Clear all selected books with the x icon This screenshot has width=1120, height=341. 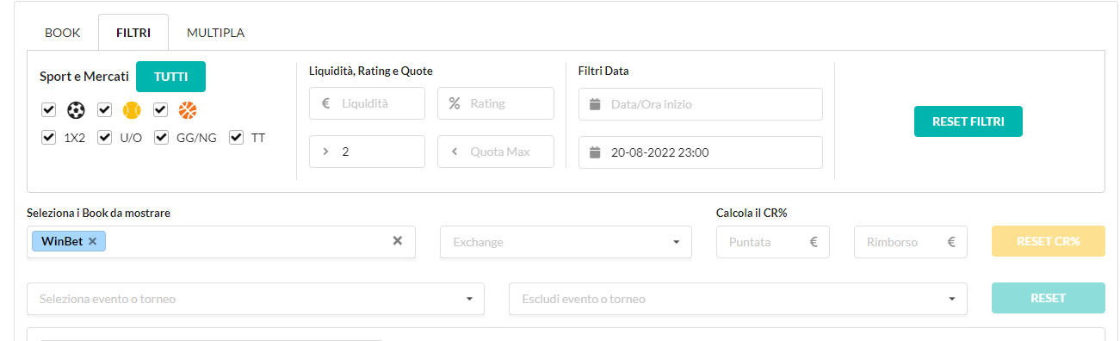click(398, 241)
